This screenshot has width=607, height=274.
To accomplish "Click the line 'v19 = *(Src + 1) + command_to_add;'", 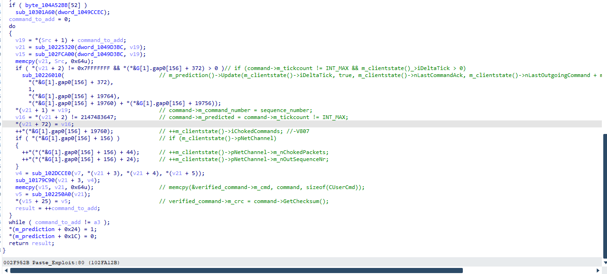I will pyautogui.click(x=71, y=40).
